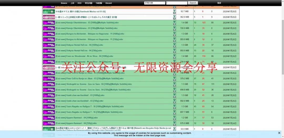Open RSS link in top navigation
Screen dimensions: 284x138
coord(79,3)
